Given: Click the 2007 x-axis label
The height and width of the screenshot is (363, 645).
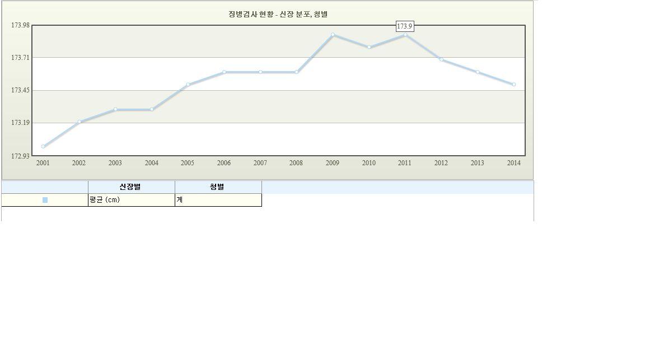Looking at the screenshot, I should click(260, 163).
